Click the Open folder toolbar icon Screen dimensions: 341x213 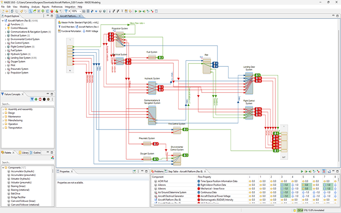click(x=7, y=11)
